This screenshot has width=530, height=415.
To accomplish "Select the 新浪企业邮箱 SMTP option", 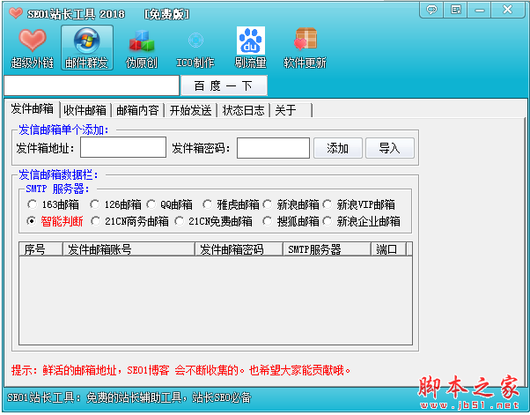I will [x=361, y=221].
